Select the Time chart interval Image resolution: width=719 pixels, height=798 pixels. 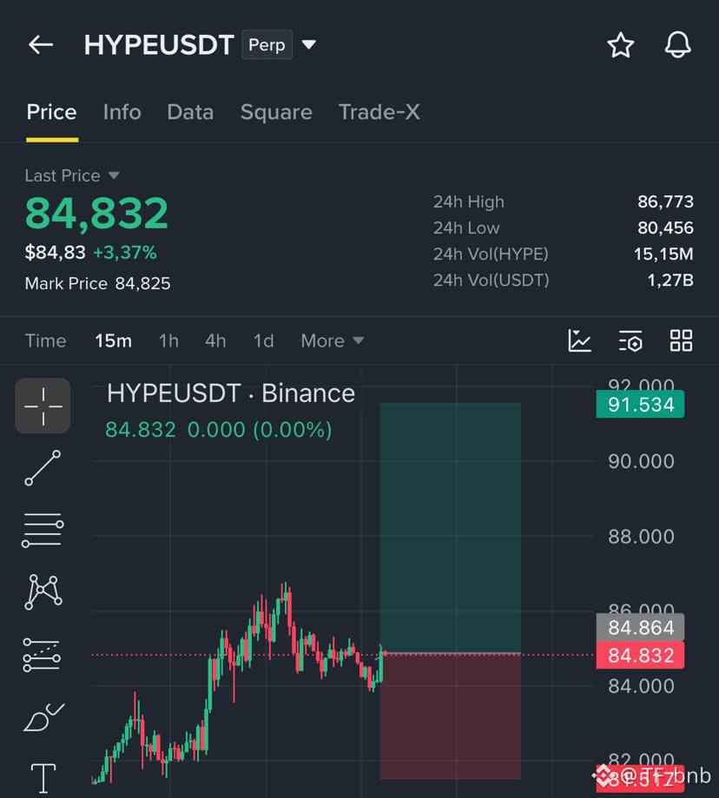point(46,340)
